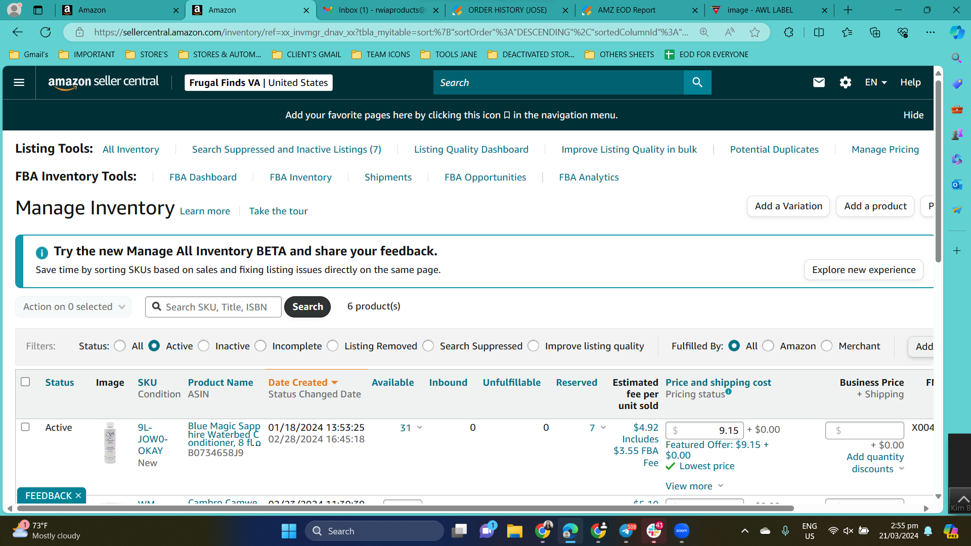Open the Seller Central hamburger navigation menu

pos(19,82)
